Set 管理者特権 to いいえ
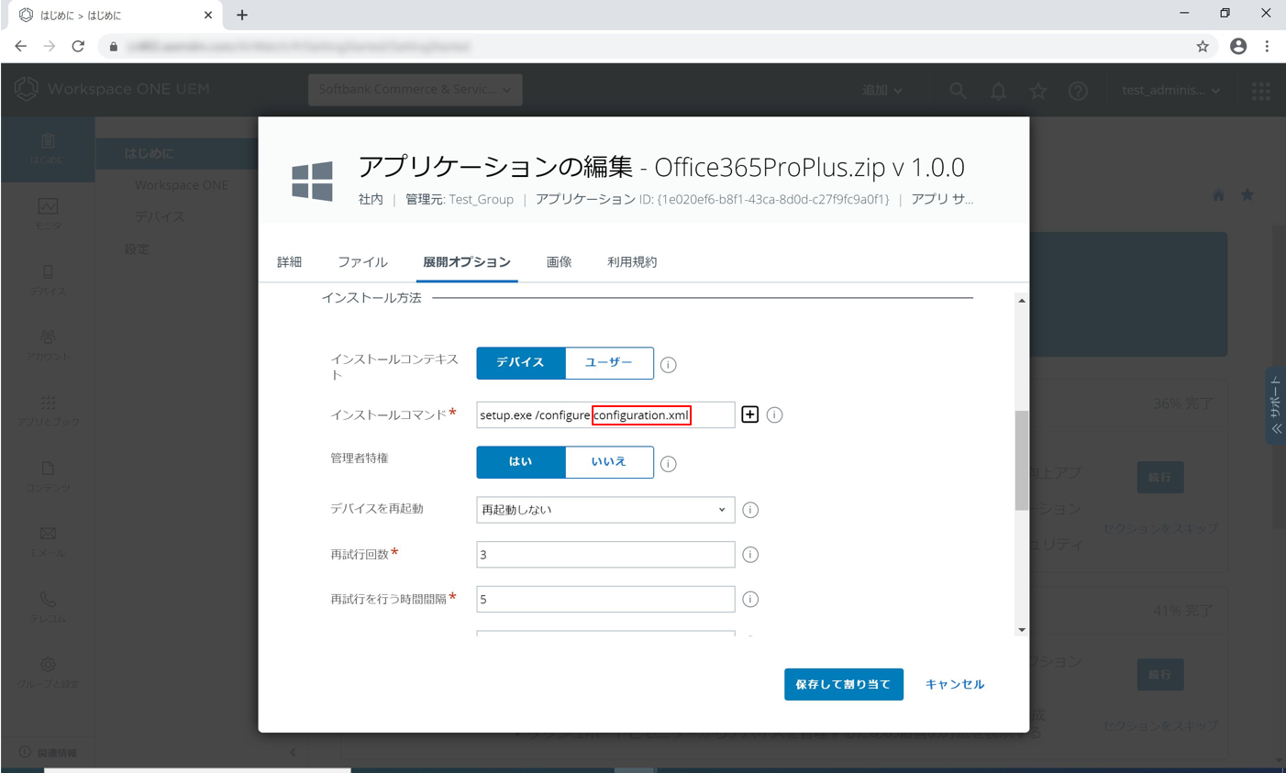This screenshot has height=773, width=1286. (x=609, y=462)
